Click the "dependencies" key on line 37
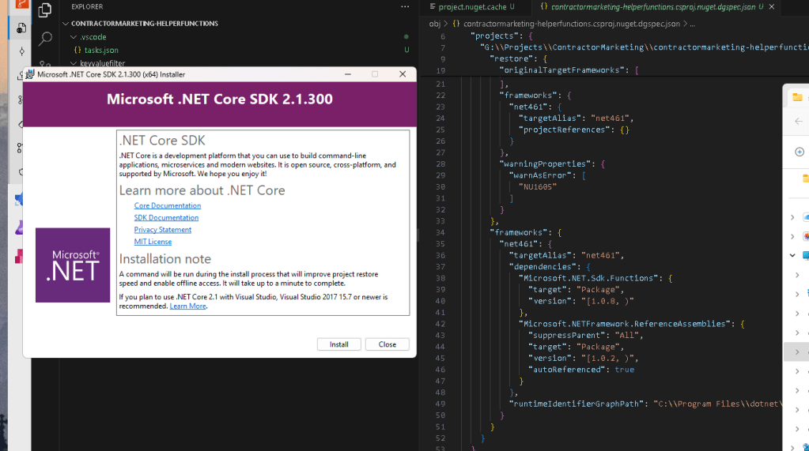Image resolution: width=809 pixels, height=451 pixels. click(x=544, y=266)
